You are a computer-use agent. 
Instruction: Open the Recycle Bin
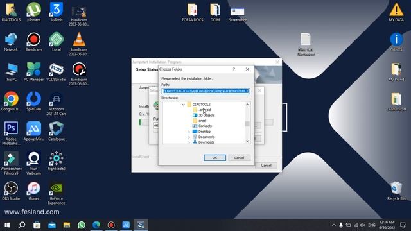(x=396, y=191)
